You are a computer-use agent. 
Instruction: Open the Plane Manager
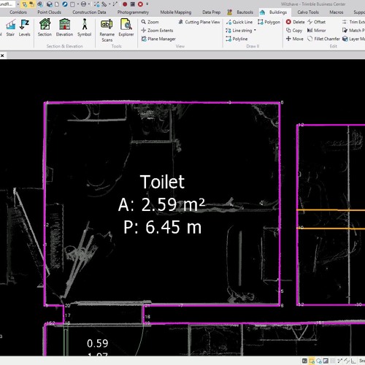[158, 39]
